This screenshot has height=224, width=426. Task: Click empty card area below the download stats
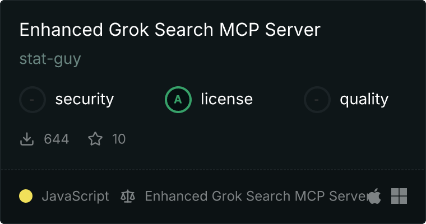pyautogui.click(x=213, y=157)
